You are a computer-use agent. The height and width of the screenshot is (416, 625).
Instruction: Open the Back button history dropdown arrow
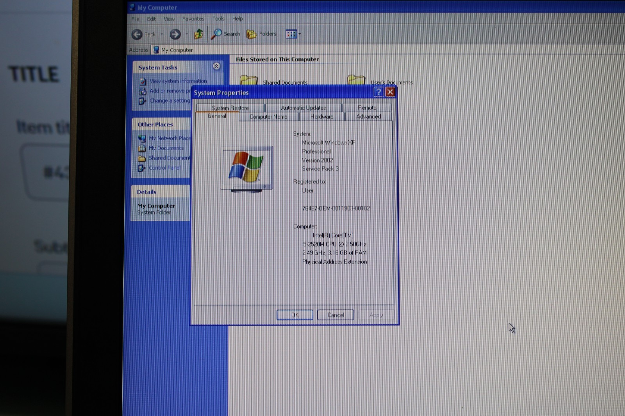click(x=162, y=34)
